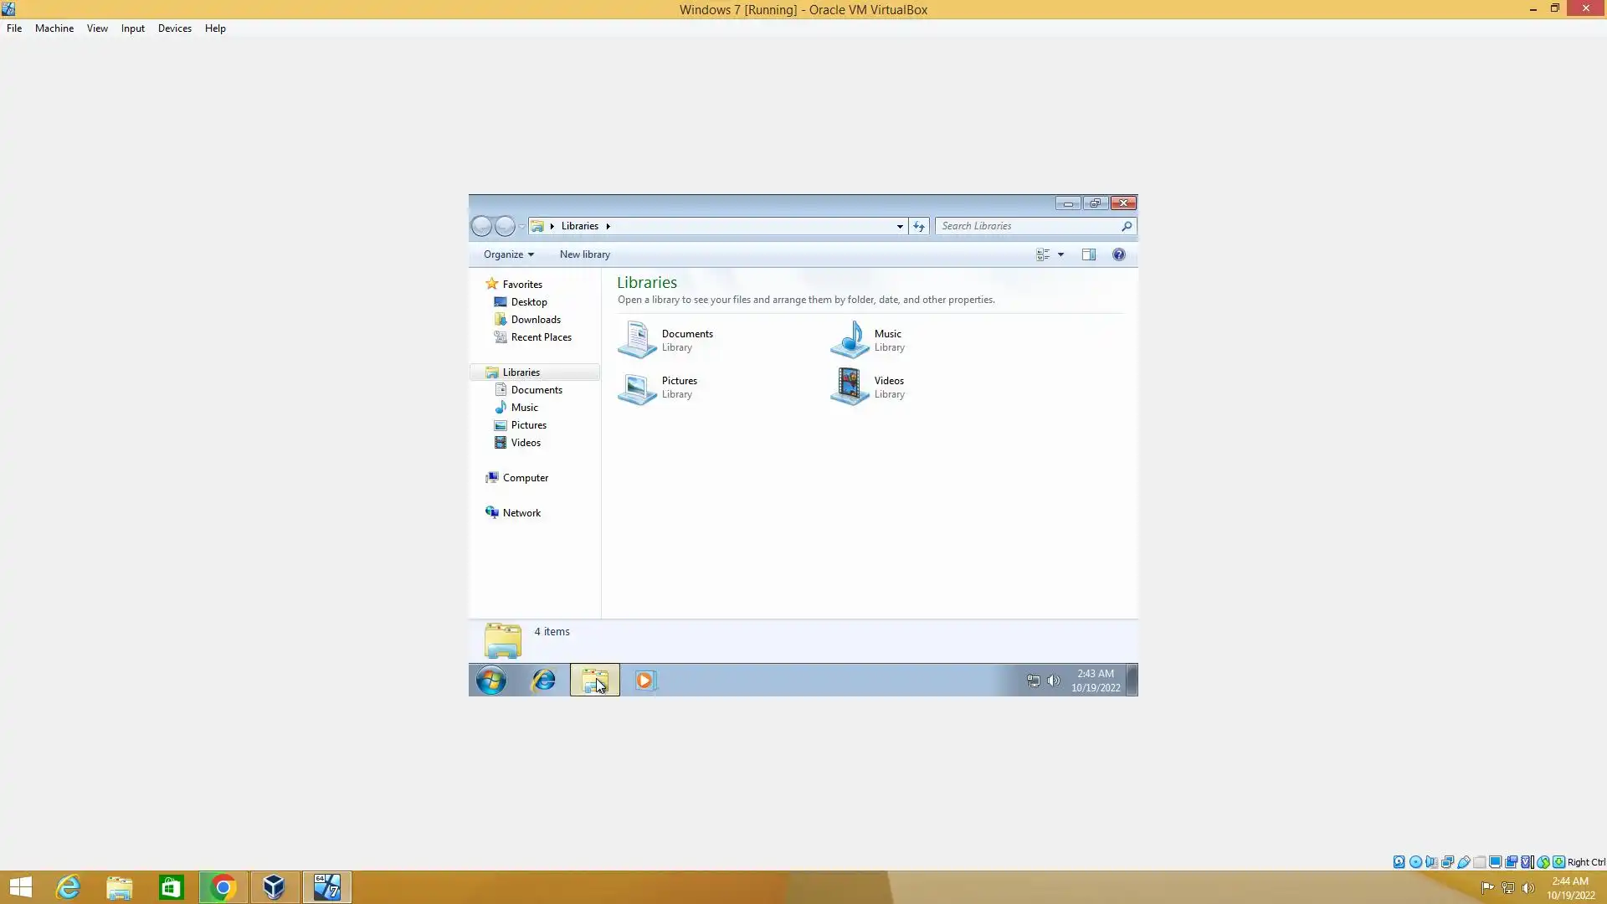The height and width of the screenshot is (904, 1607).
Task: Click the Windows 7 Start orb
Action: click(491, 681)
